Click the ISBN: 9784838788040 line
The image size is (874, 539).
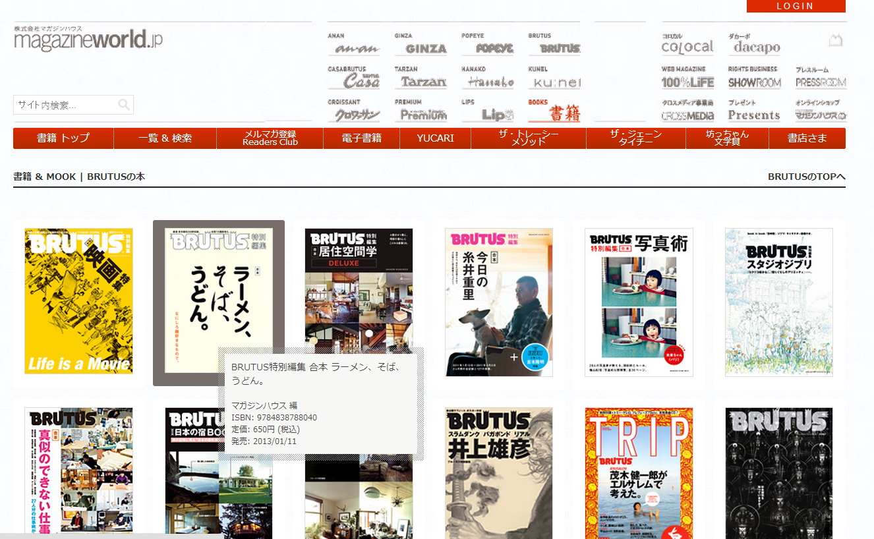tap(274, 418)
